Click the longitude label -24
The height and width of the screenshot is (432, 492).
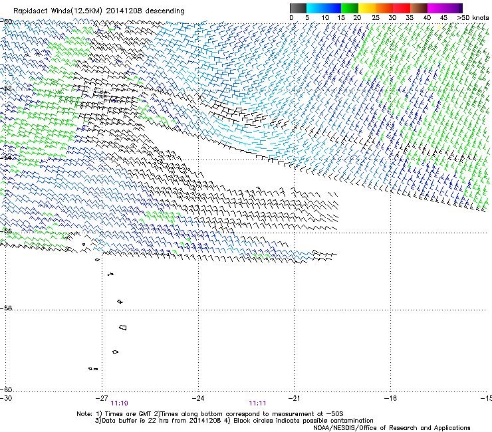point(198,398)
